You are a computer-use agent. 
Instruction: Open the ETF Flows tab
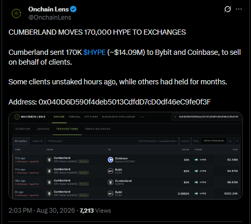(x=91, y=117)
